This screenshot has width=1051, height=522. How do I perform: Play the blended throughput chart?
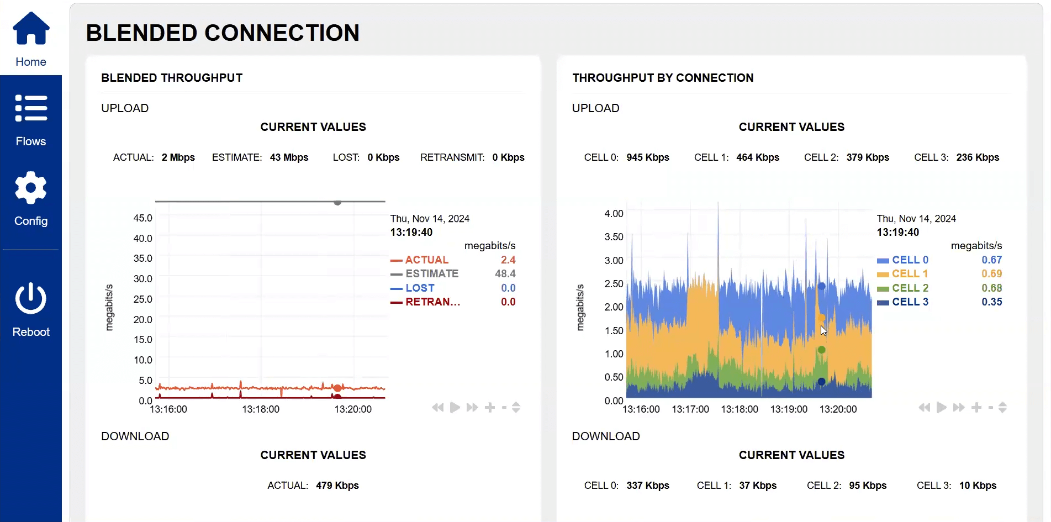pos(455,408)
